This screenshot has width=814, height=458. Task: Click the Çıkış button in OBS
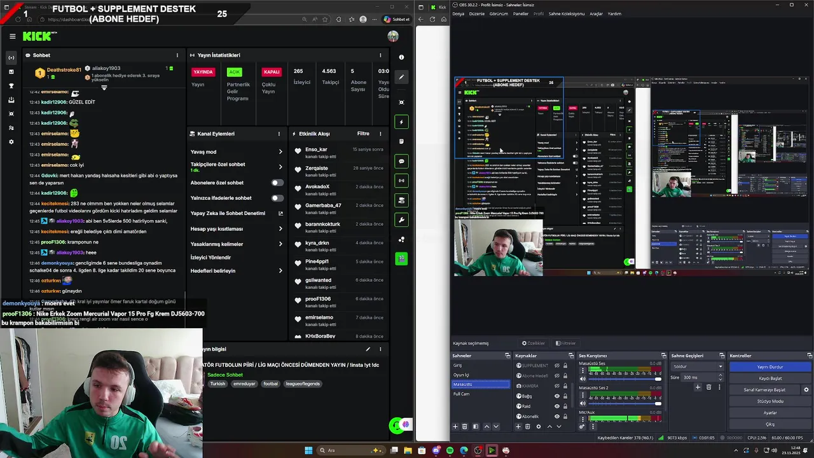[770, 424]
